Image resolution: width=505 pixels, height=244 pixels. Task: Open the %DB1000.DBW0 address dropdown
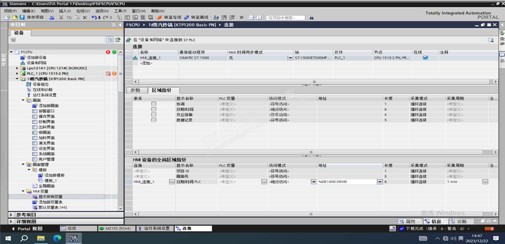(380, 182)
